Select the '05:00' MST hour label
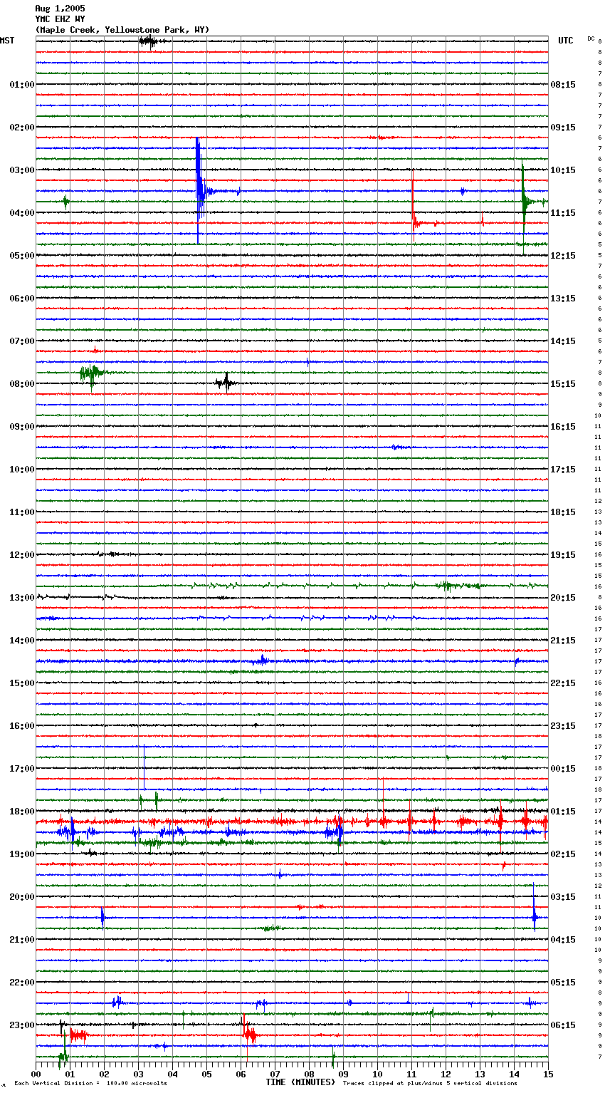This screenshot has height=1093, width=605. (22, 256)
